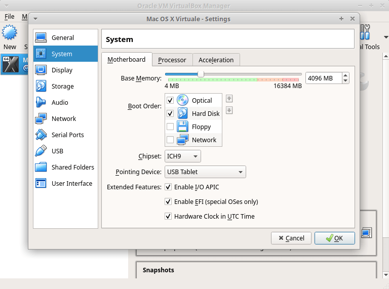Click the Network icon in boot order
Image resolution: width=389 pixels, height=289 pixels.
coord(182,140)
